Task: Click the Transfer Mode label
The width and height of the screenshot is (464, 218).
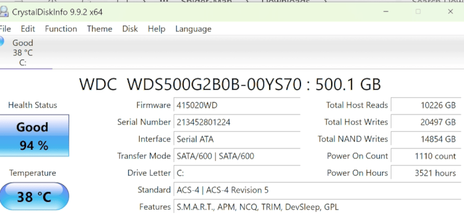Action: click(x=144, y=156)
